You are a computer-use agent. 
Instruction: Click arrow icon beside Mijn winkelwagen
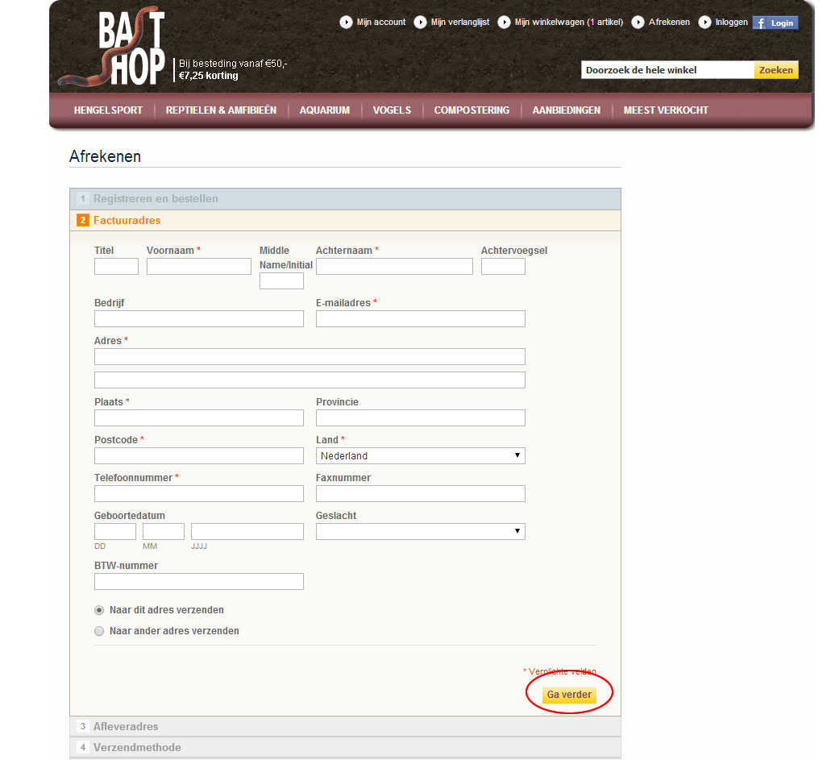tap(504, 23)
